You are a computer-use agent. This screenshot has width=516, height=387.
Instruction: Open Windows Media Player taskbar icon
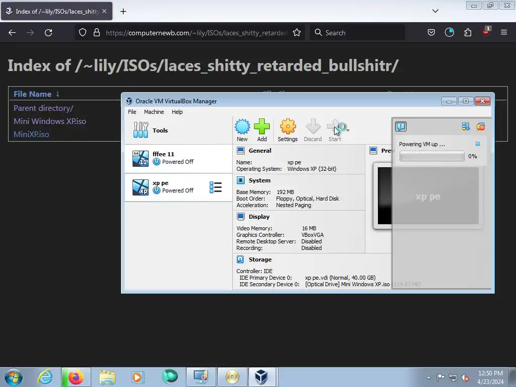pyautogui.click(x=138, y=377)
